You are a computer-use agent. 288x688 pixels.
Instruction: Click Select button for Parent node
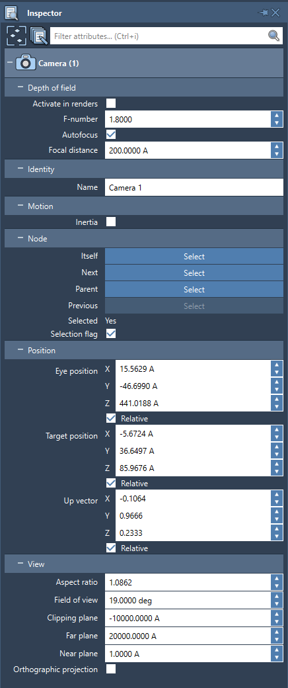(194, 290)
